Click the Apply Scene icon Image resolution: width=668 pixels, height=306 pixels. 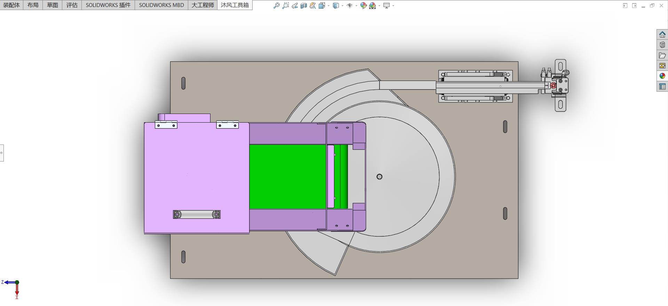click(x=373, y=6)
